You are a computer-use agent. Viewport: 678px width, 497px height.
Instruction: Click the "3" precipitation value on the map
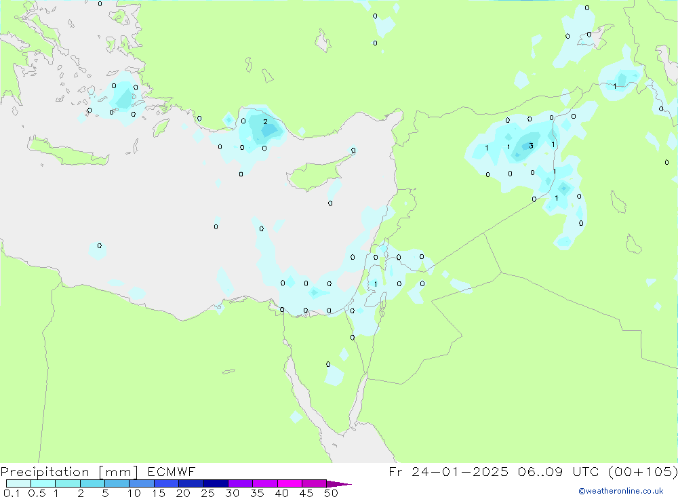tap(531, 146)
